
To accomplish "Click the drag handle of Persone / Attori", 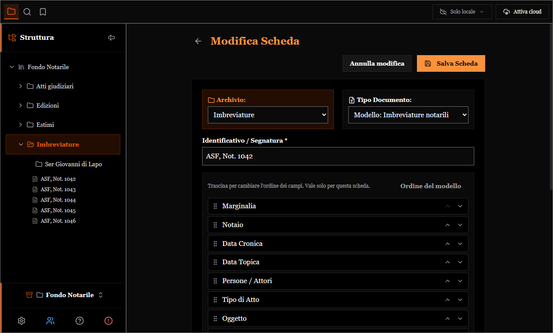I will click(x=215, y=281).
